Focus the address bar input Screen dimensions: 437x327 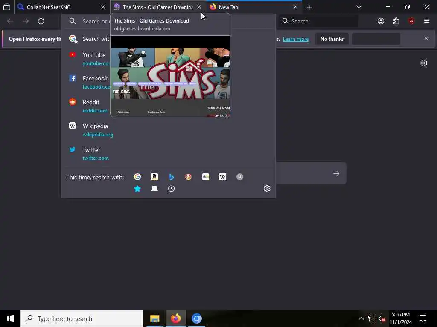coord(169,21)
